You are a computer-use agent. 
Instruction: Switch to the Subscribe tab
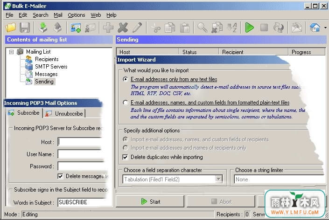(24, 113)
